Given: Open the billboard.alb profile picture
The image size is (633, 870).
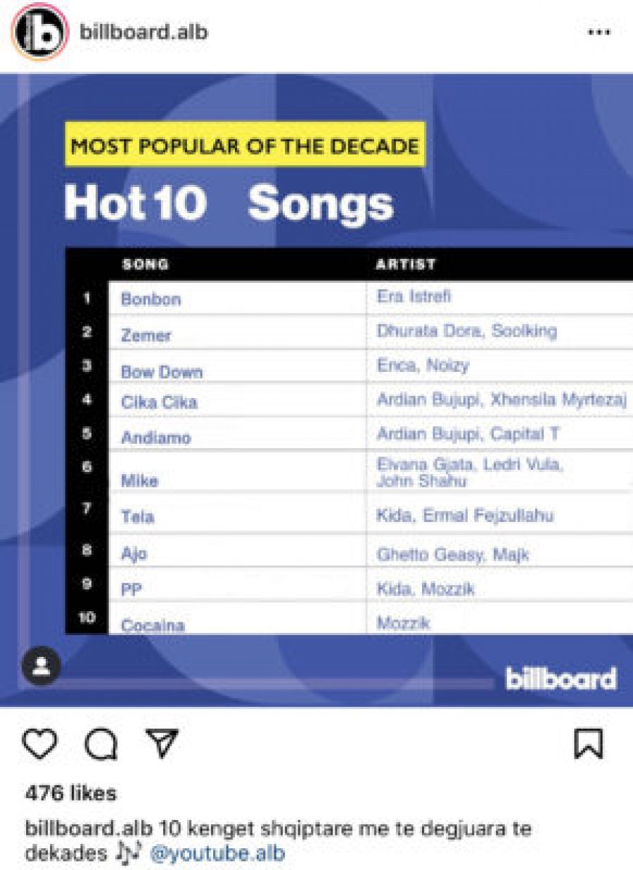Looking at the screenshot, I should pos(39,32).
